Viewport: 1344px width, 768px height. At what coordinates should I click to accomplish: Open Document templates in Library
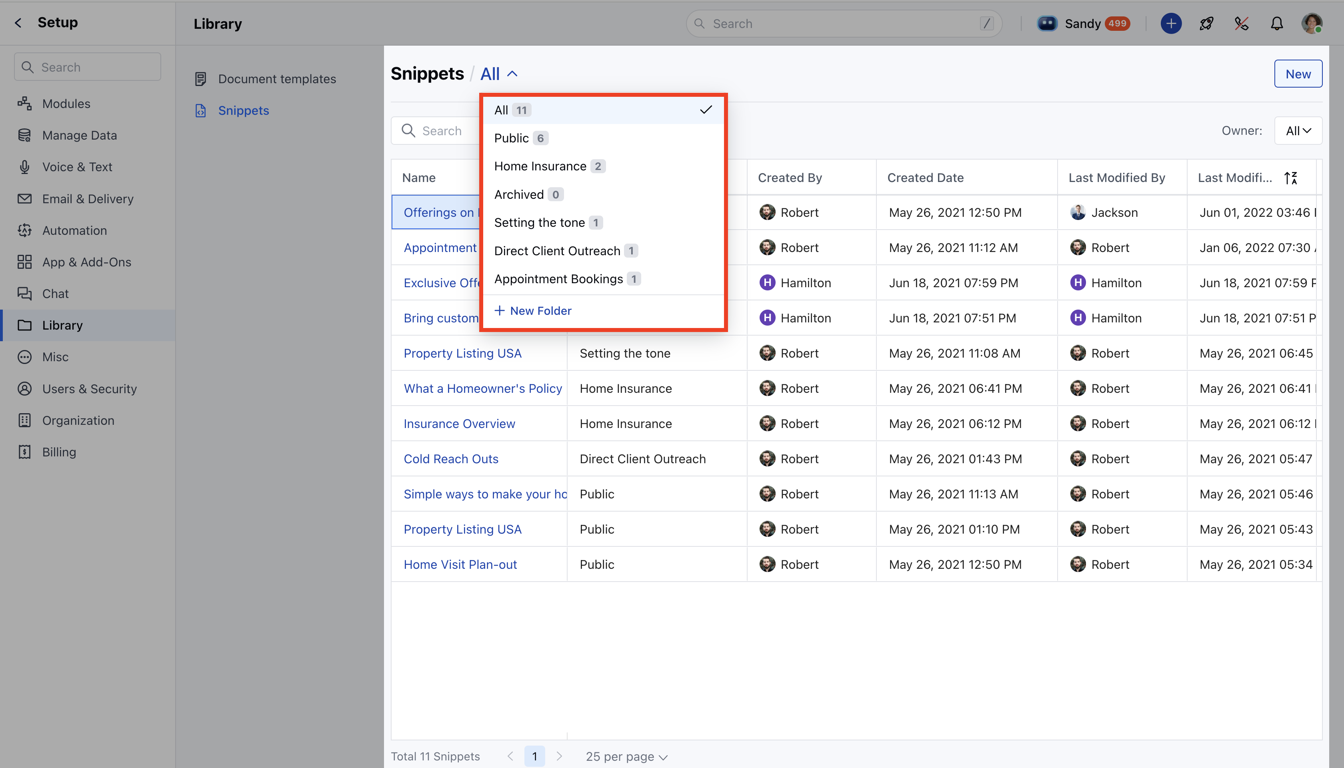point(276,78)
